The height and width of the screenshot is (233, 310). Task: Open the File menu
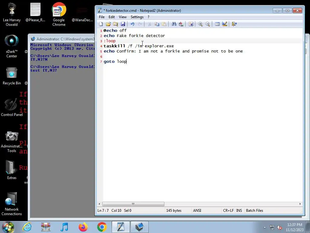pos(102,17)
